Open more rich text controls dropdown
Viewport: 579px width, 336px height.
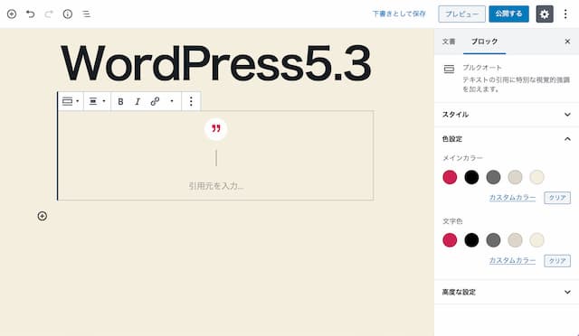click(x=172, y=101)
